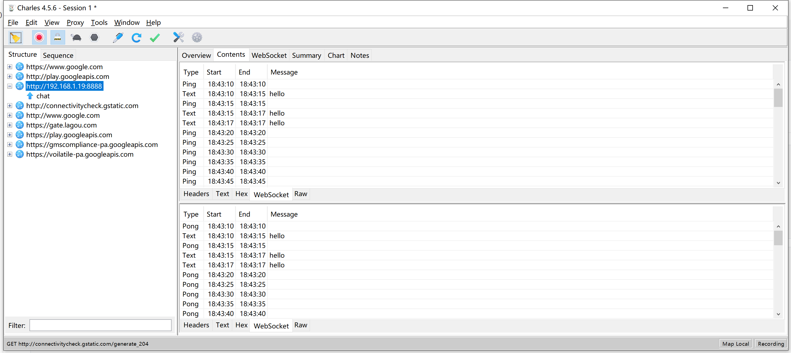Expand the http://play.googleapis.com node
The width and height of the screenshot is (791, 353).
pos(10,76)
